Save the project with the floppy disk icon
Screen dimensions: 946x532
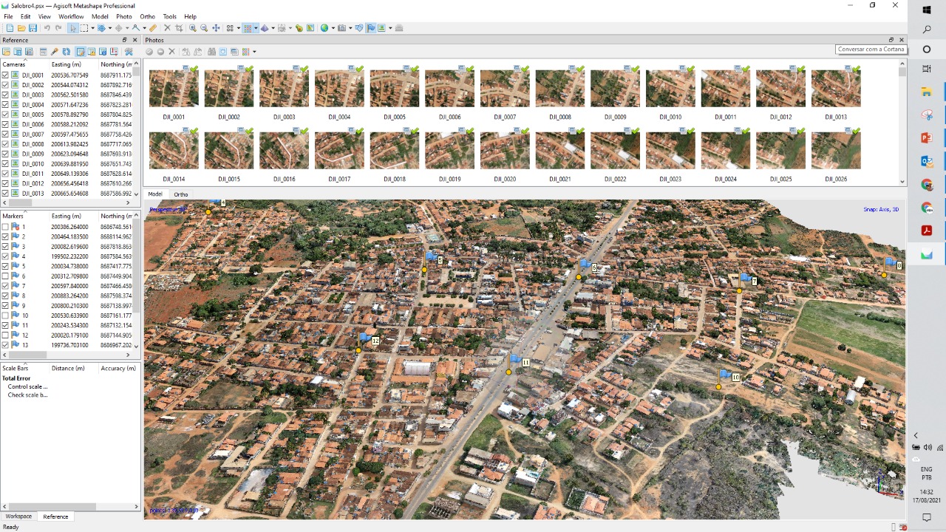(33, 28)
